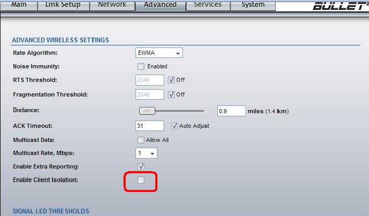The height and width of the screenshot is (216, 369).
Task: Click the Signal LED Thresholds heading
Action: [x=51, y=211]
